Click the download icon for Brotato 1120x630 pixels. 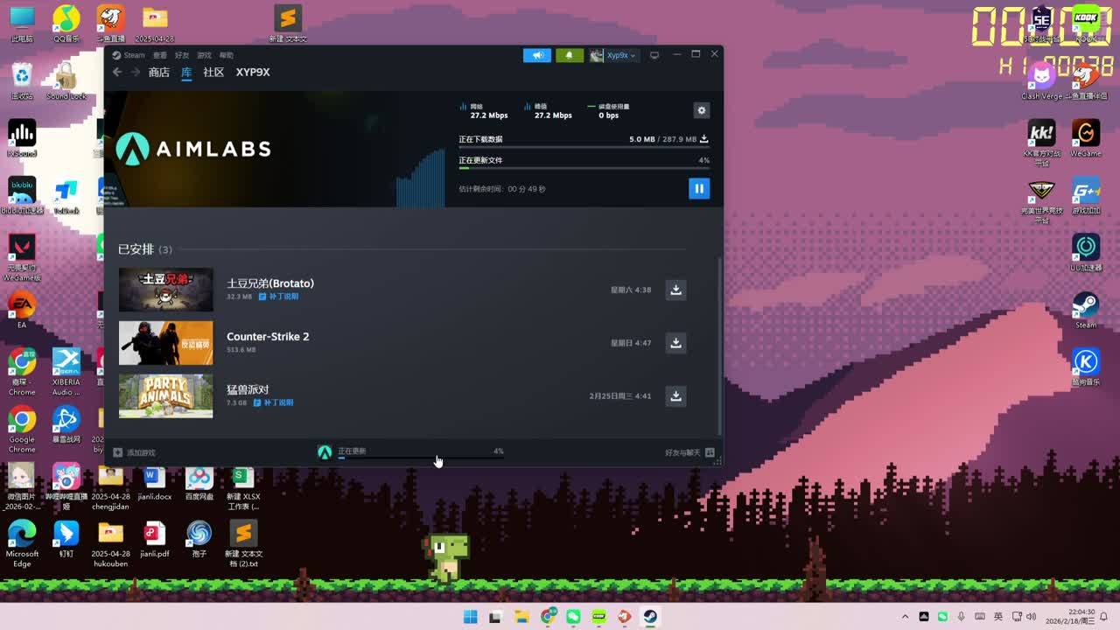click(675, 290)
